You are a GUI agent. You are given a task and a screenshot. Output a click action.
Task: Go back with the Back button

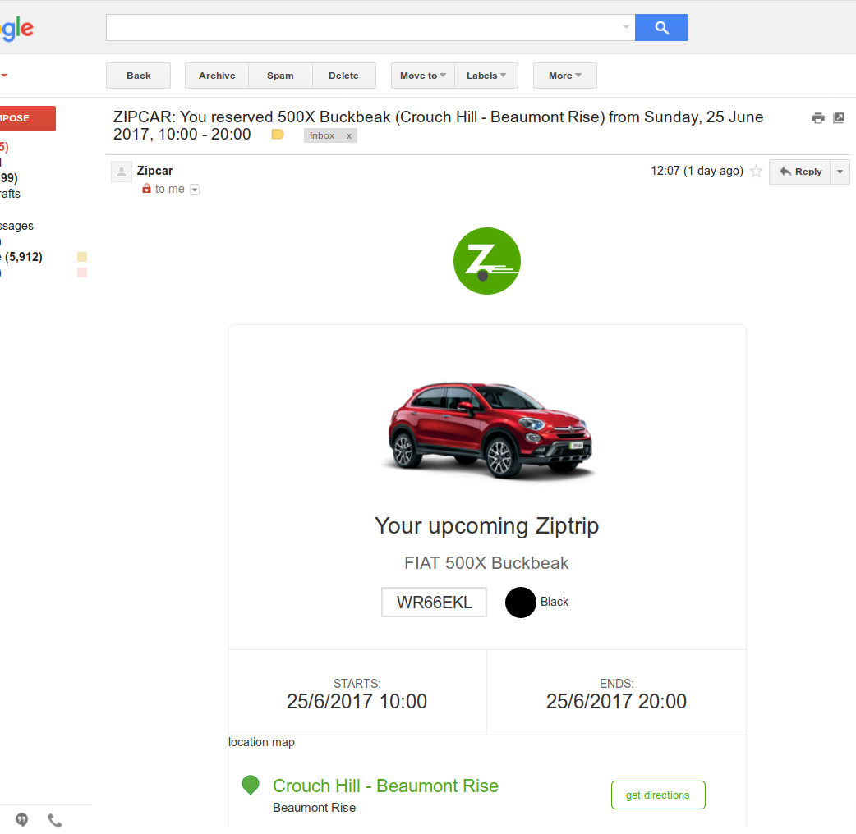tap(138, 76)
